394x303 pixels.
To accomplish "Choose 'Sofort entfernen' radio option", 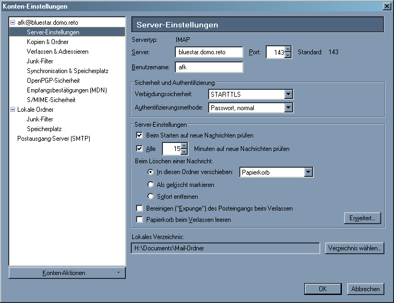I will point(151,197).
